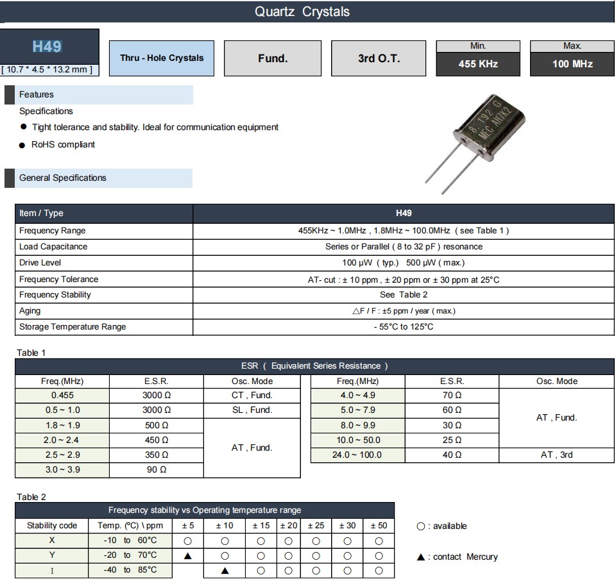The height and width of the screenshot is (586, 616).
Task: Click the I row circle under ± 50
Action: click(x=379, y=571)
